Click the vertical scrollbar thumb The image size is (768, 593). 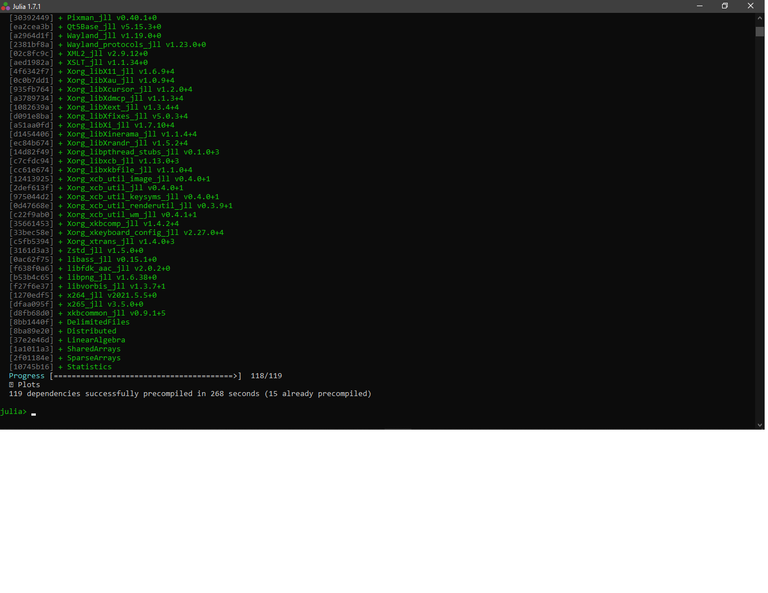[760, 31]
